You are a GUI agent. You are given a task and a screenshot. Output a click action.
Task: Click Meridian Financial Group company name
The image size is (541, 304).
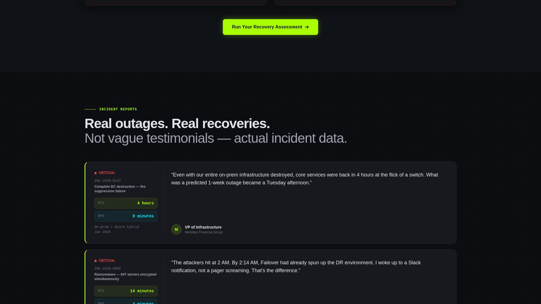pyautogui.click(x=203, y=232)
